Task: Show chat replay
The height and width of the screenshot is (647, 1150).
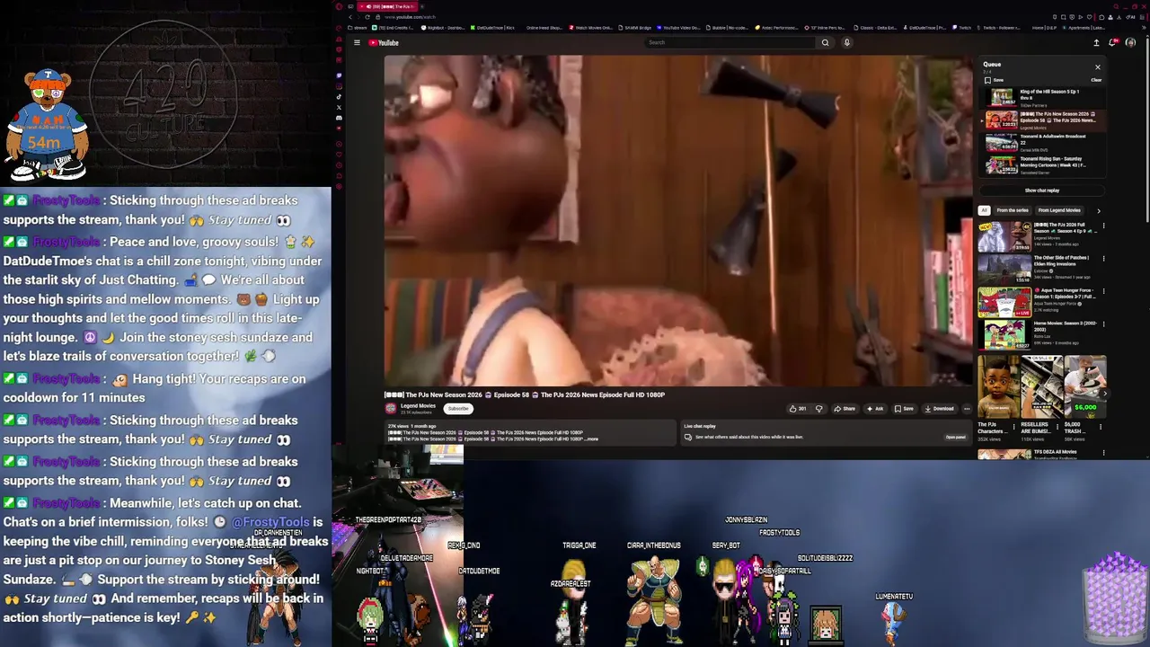Action: click(x=1042, y=191)
